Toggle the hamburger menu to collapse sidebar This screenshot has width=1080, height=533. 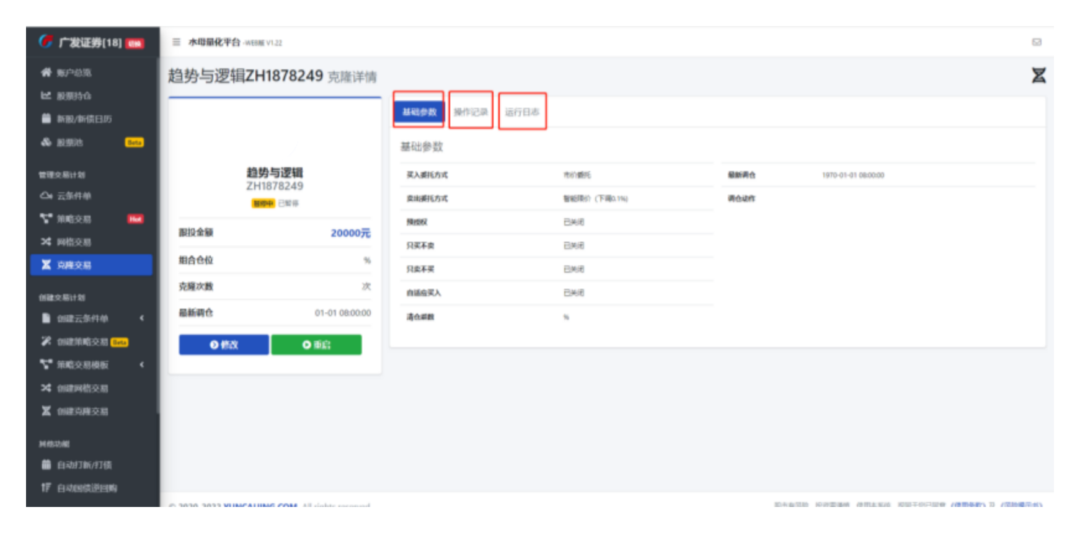(176, 42)
